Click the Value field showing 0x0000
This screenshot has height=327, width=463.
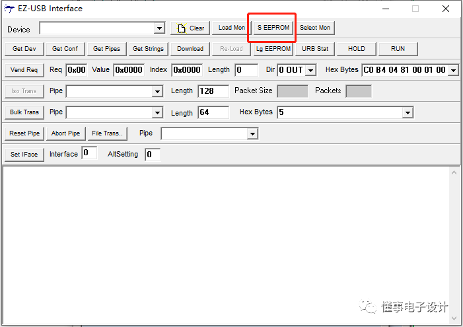pos(129,70)
